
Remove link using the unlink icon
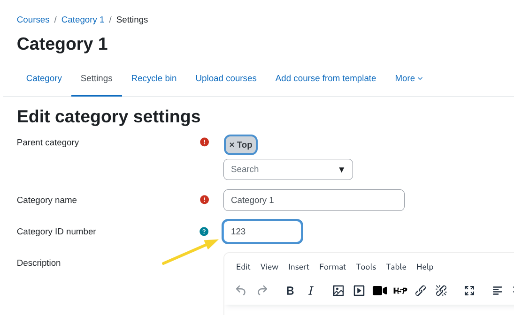441,291
